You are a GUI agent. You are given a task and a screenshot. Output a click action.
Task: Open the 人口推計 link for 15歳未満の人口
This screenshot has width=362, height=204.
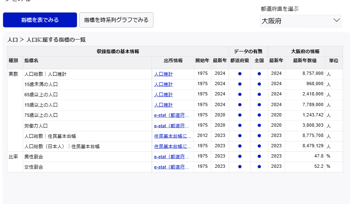[163, 84]
